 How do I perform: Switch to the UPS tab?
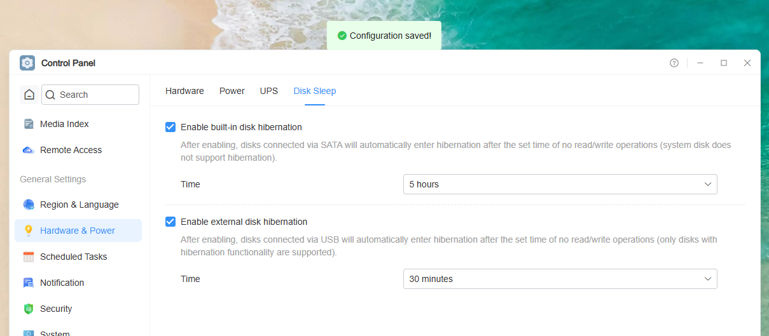coord(269,91)
